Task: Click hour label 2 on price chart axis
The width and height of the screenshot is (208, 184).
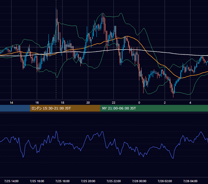Action: (x=165, y=102)
